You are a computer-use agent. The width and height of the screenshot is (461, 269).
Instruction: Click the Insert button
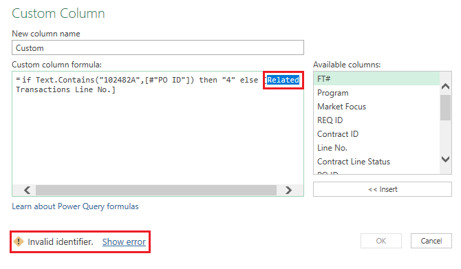[382, 189]
